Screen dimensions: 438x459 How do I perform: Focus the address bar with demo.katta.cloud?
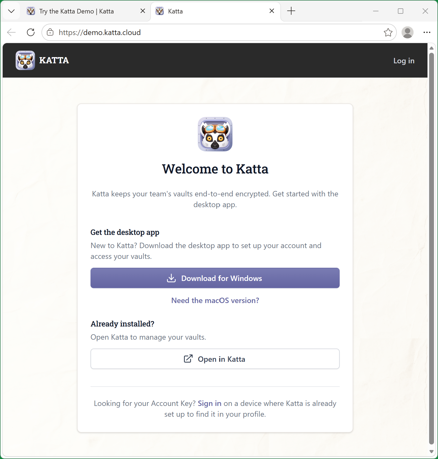tap(219, 32)
